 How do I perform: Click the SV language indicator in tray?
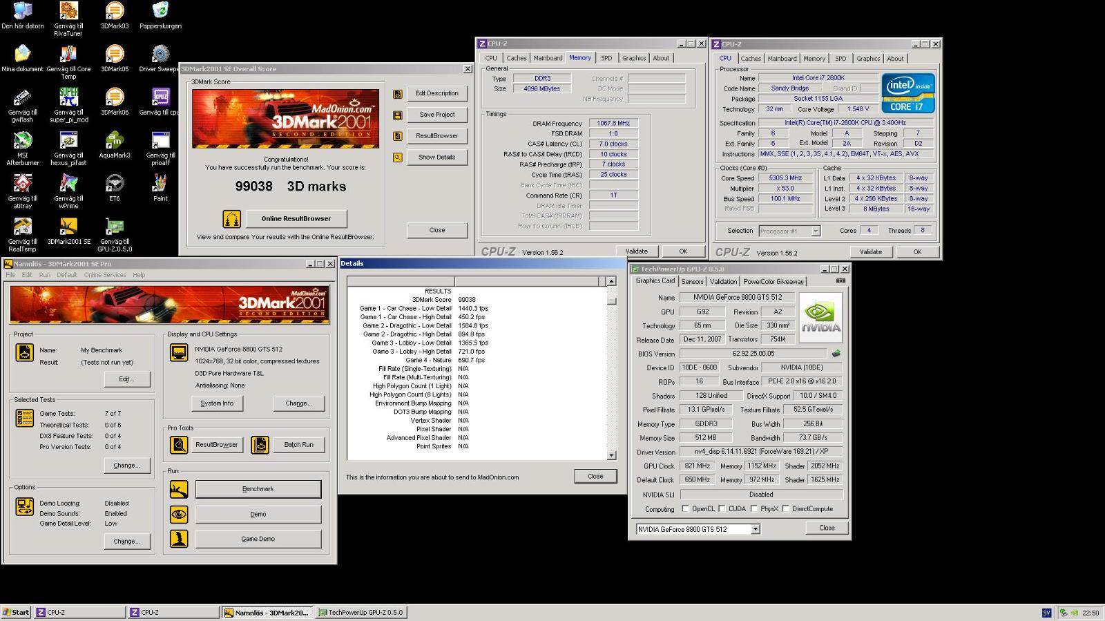tap(1046, 613)
